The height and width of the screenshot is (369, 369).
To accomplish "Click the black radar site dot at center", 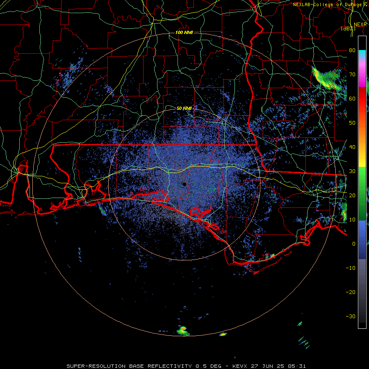I will click(x=184, y=184).
